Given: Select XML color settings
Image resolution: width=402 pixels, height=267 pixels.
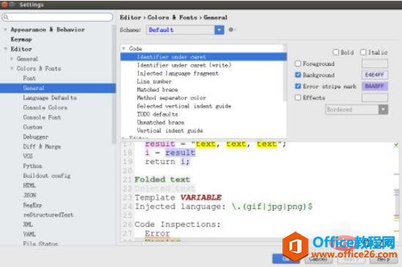Looking at the screenshot, I should 28,225.
